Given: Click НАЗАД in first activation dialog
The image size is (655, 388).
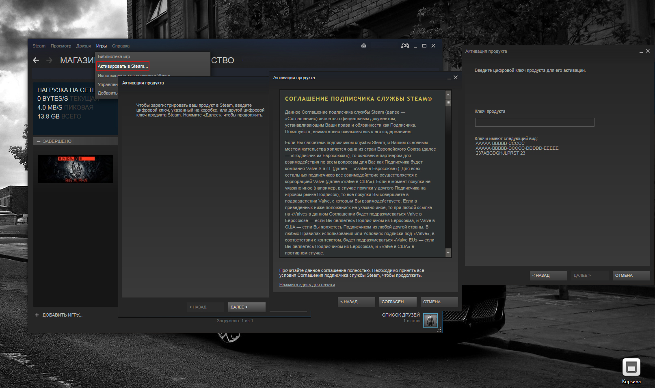Looking at the screenshot, I should tap(205, 307).
